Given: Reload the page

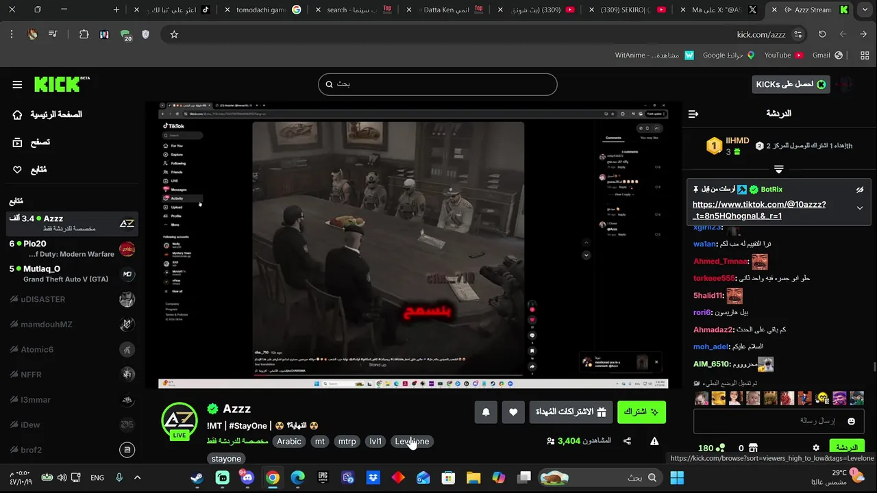Looking at the screenshot, I should coord(822,34).
